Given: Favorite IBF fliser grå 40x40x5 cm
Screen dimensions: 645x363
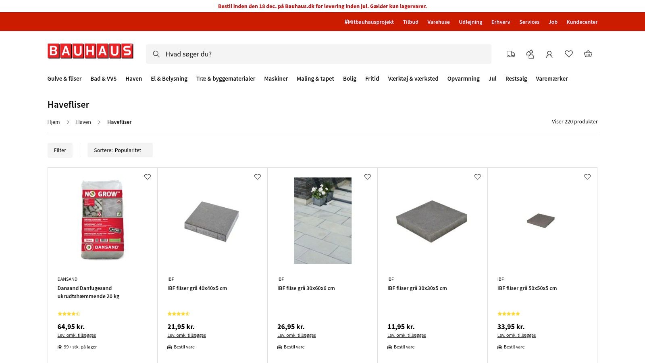Looking at the screenshot, I should (x=258, y=177).
